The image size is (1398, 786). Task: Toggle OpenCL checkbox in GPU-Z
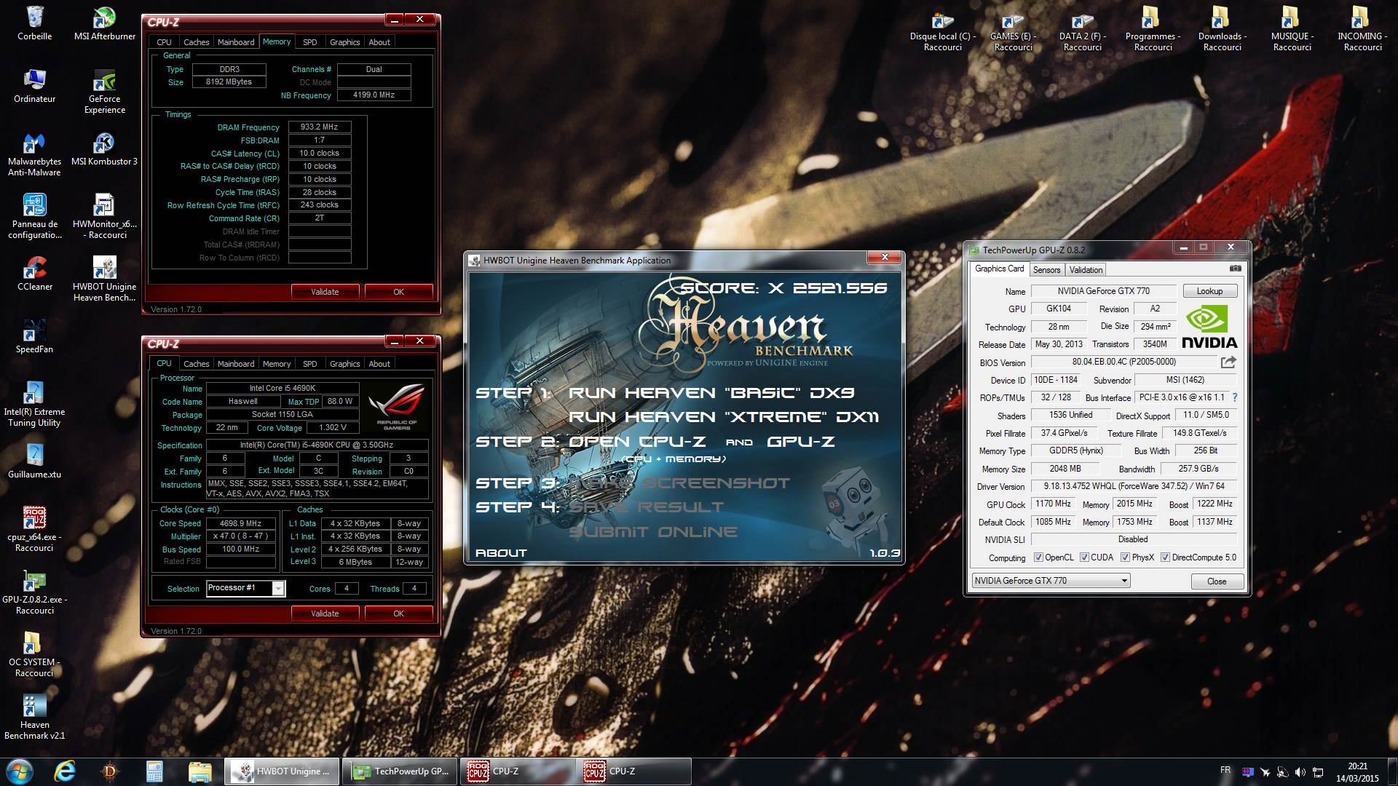click(1039, 557)
